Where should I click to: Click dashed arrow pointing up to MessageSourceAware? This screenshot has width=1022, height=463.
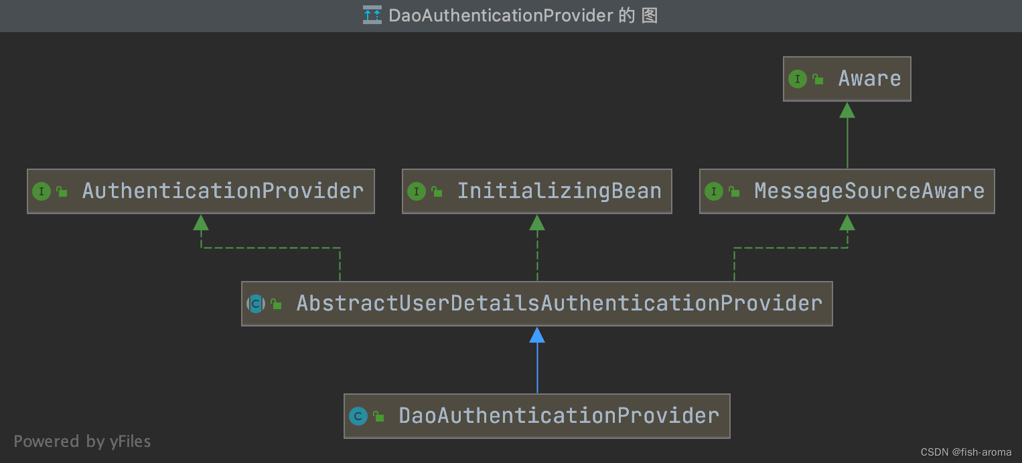click(791, 248)
